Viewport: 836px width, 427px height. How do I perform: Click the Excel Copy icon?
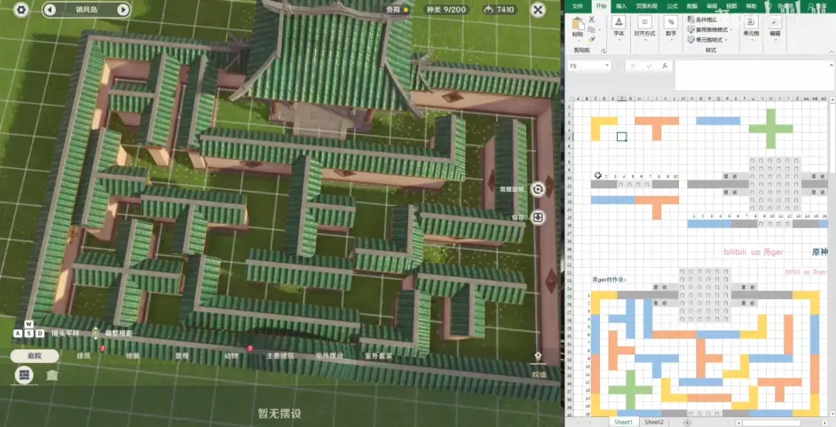592,29
